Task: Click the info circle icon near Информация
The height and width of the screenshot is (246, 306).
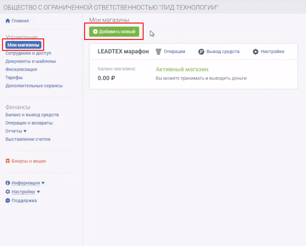Action: [8, 183]
